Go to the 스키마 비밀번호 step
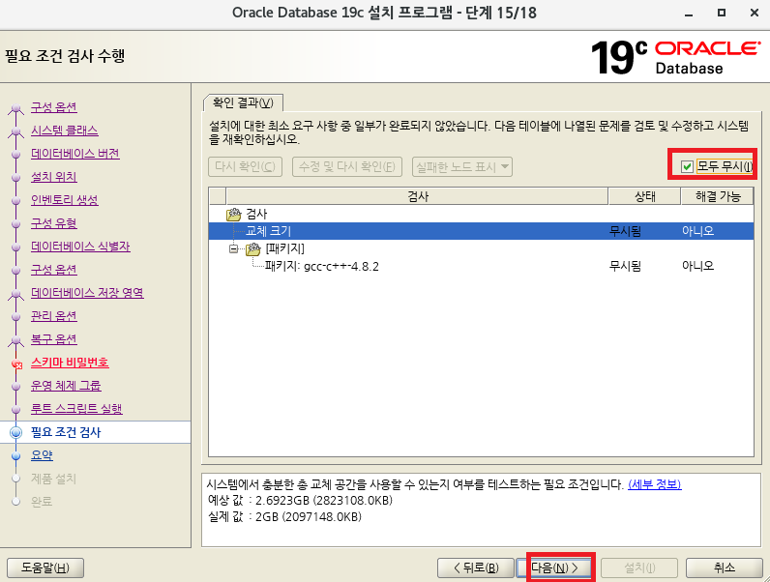The height and width of the screenshot is (582, 770). 70,363
